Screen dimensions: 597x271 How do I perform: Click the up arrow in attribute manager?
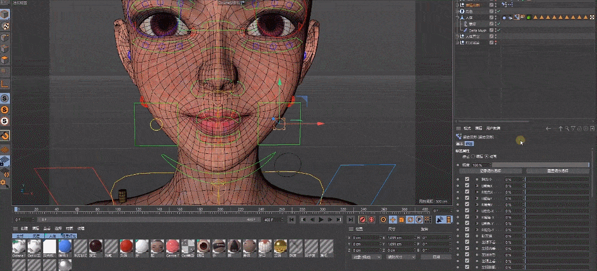point(560,128)
